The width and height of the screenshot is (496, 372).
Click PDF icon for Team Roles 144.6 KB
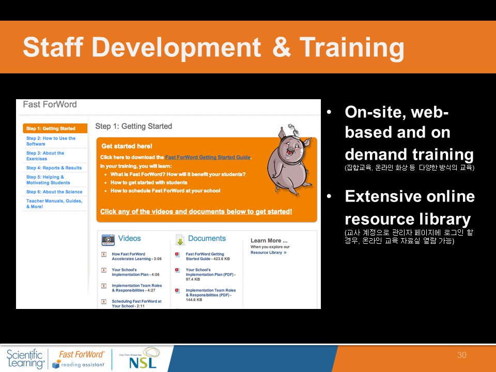(x=177, y=291)
